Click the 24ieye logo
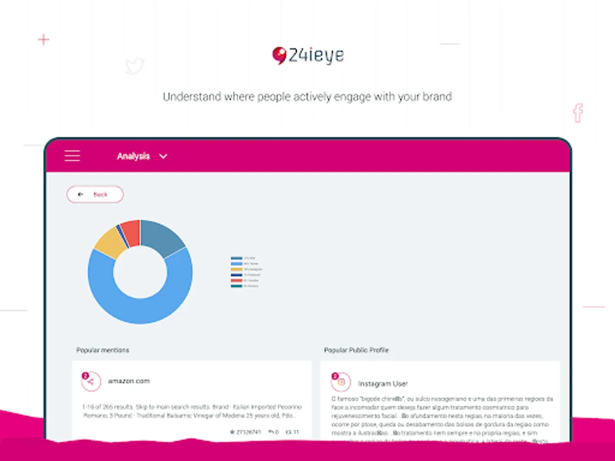Viewport: 615px width, 461px height. (x=307, y=55)
